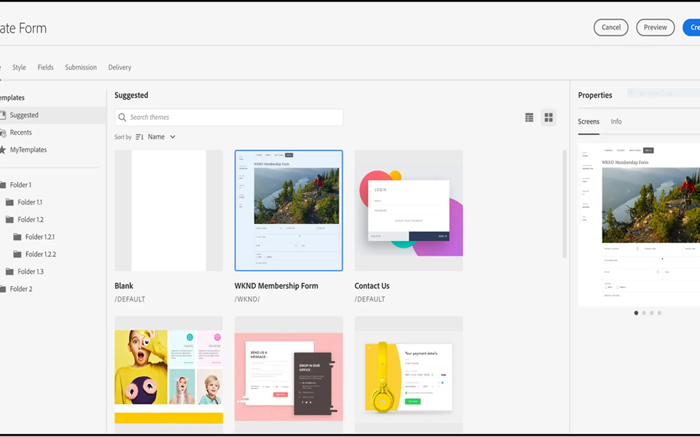The image size is (700, 437).
Task: Open the Submission tab
Action: pos(81,67)
